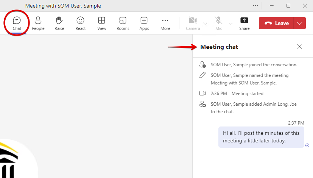Unmute the Mic
The image size is (313, 178).
[218, 23]
